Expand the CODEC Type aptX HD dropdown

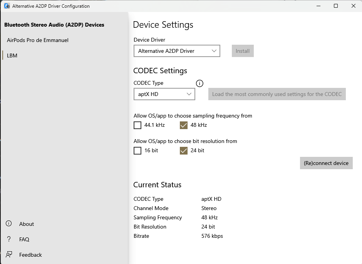(164, 94)
